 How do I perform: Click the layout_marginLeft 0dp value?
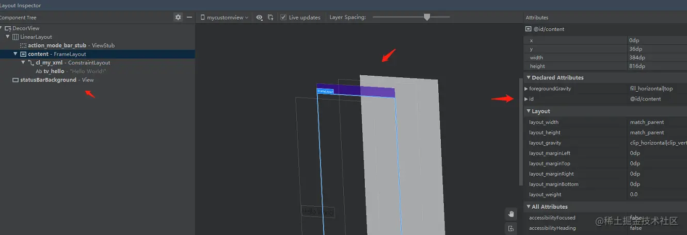pos(635,153)
